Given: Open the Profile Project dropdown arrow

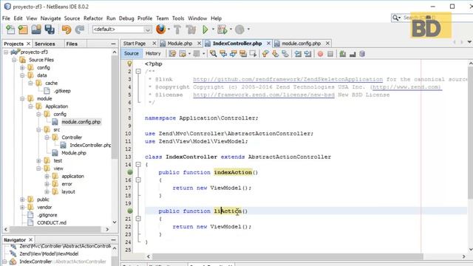Looking at the screenshot, I should tap(248, 30).
